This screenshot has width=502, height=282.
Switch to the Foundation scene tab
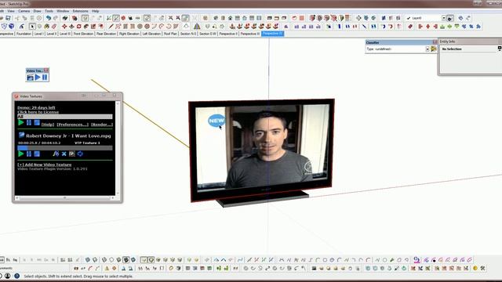(x=24, y=34)
